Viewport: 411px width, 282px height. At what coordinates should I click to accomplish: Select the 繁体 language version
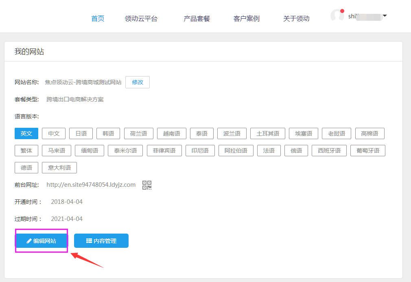coord(26,151)
